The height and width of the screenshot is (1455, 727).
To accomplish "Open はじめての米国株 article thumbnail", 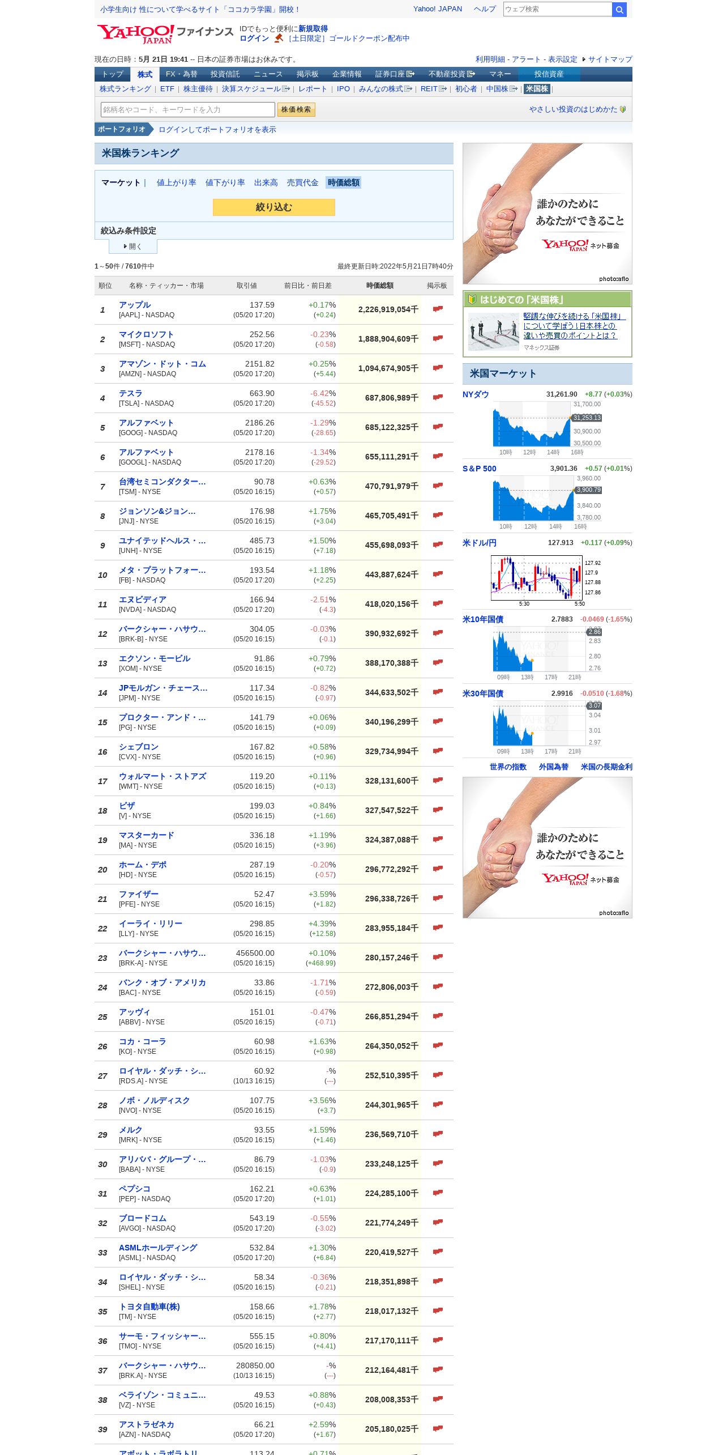I will tap(493, 332).
